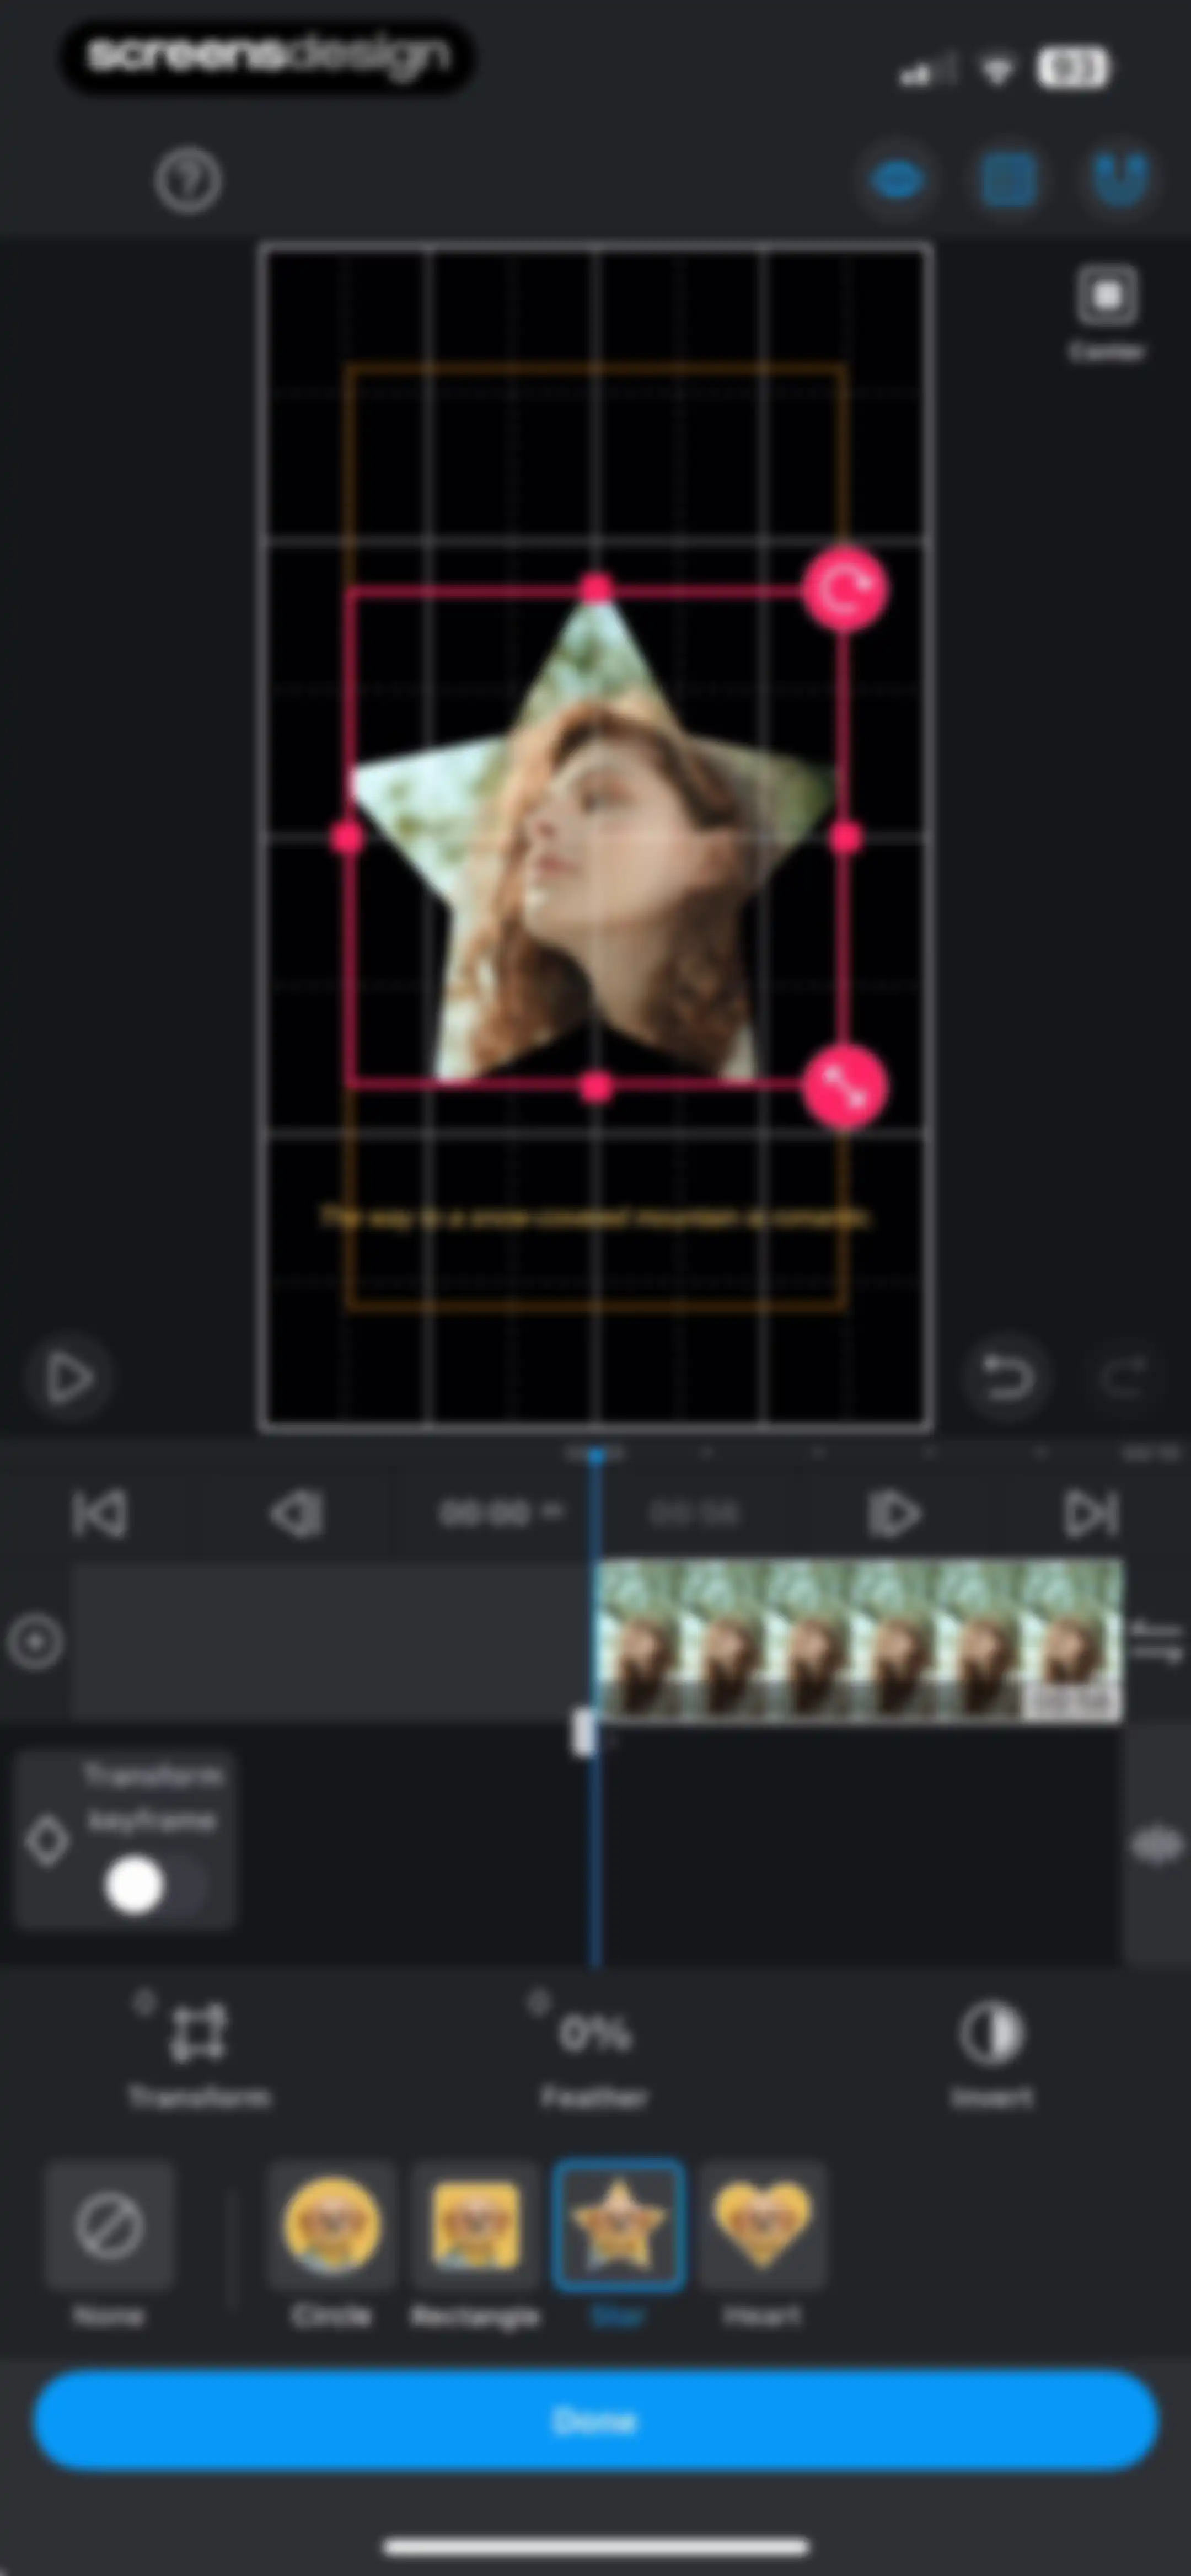Toggle the Transform keyframe switch
The height and width of the screenshot is (2576, 1191).
(x=155, y=1887)
